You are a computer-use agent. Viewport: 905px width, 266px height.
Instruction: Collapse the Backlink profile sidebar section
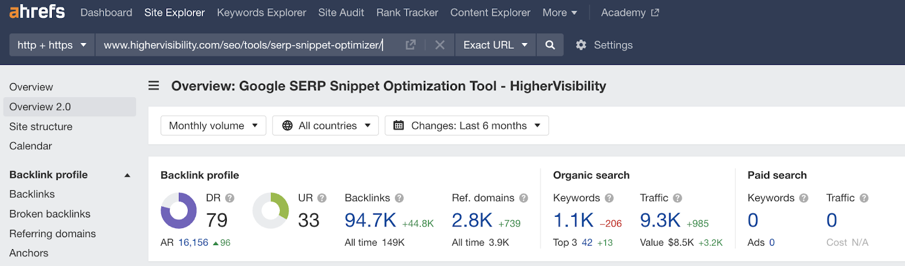(127, 175)
